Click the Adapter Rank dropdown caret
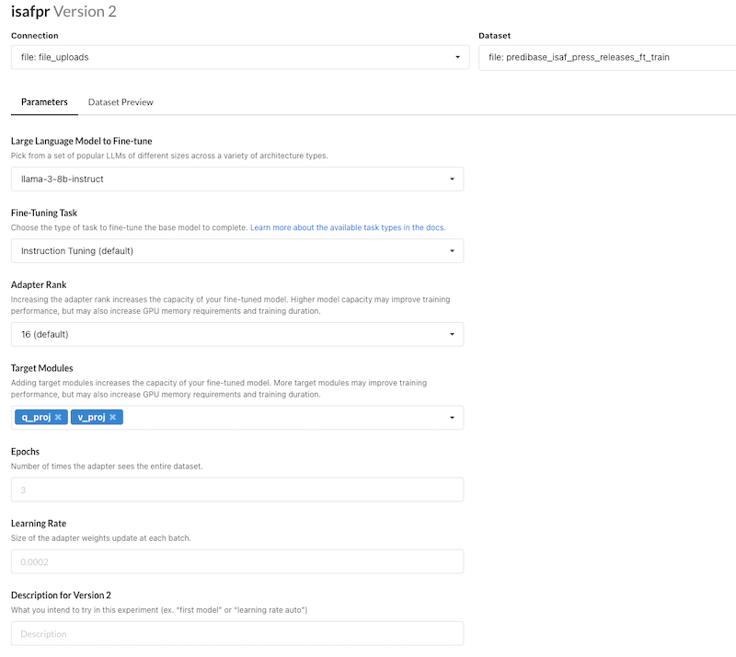 (x=452, y=334)
